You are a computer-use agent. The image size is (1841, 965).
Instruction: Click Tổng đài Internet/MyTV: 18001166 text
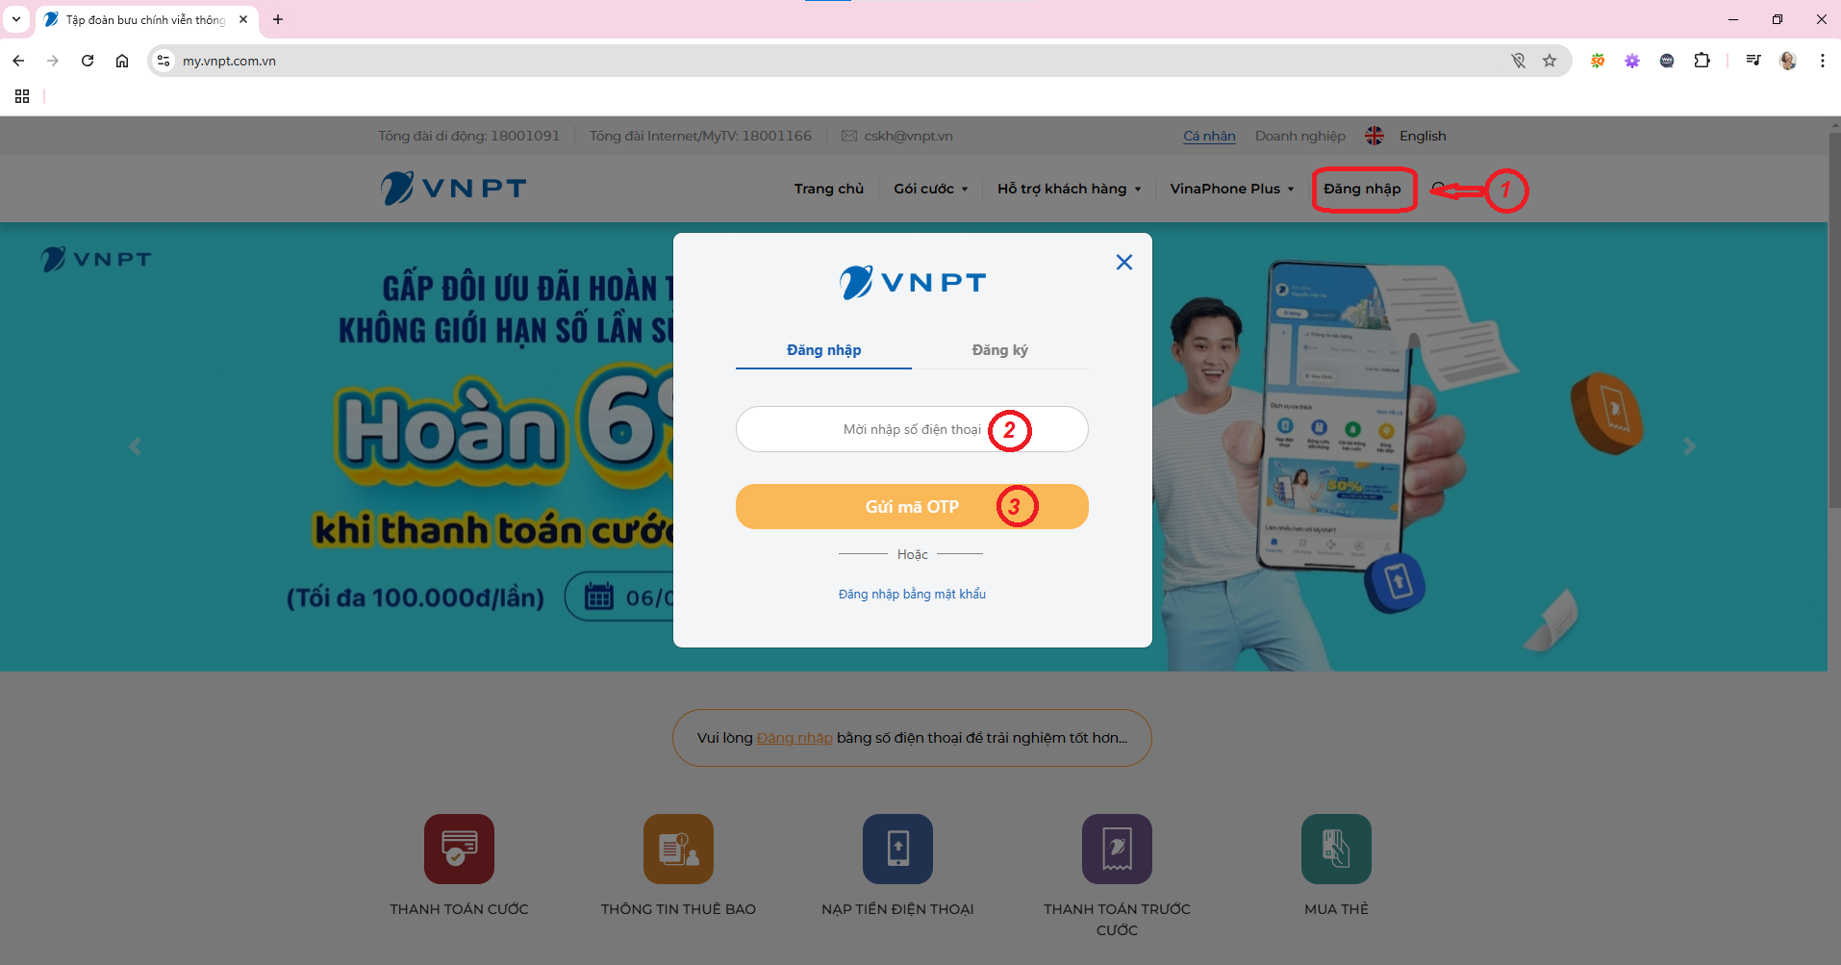pos(700,136)
